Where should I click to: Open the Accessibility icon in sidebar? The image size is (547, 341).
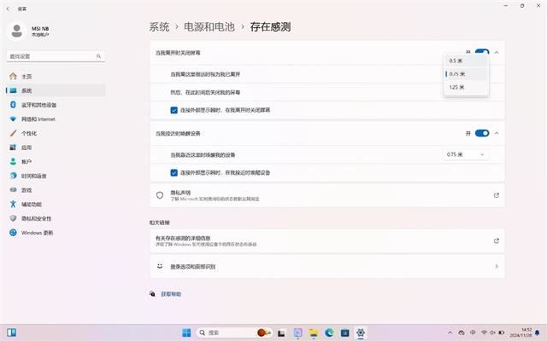click(13, 205)
